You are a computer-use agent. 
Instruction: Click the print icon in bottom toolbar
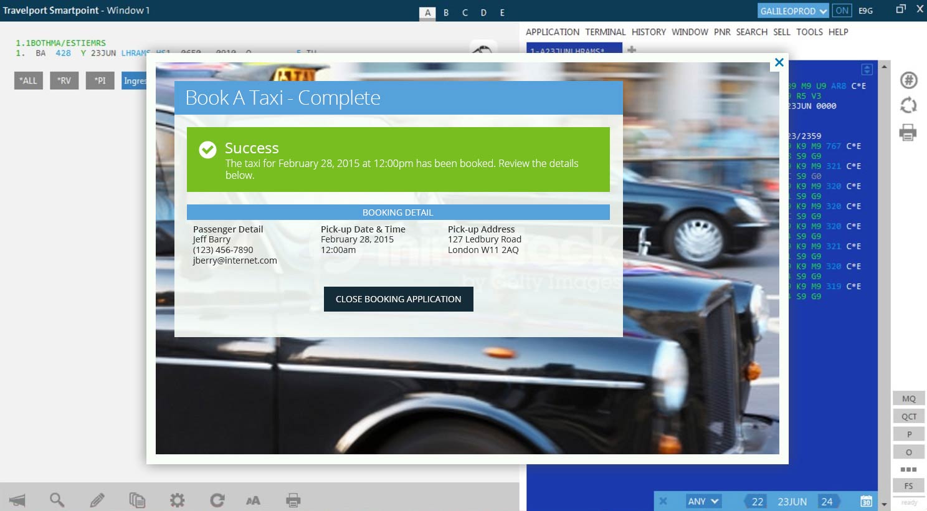293,500
